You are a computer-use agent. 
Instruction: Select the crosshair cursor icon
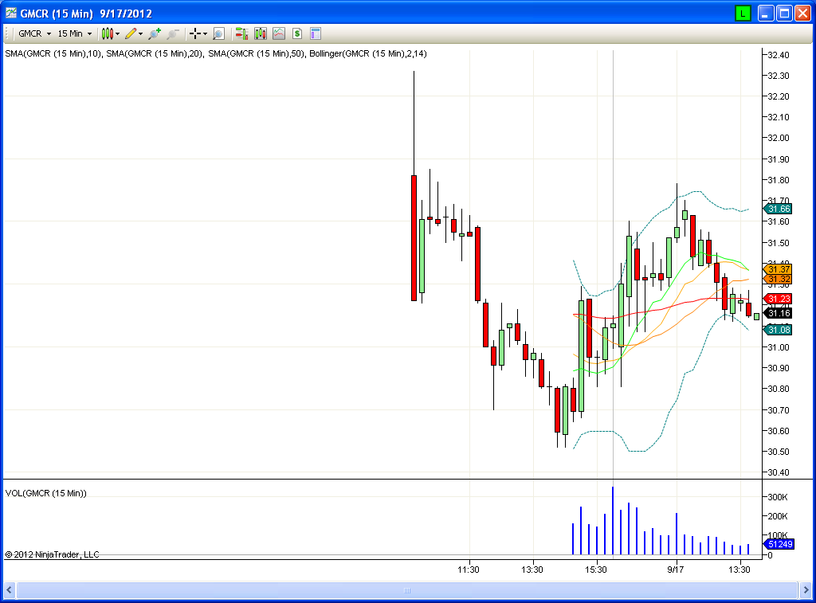[195, 33]
